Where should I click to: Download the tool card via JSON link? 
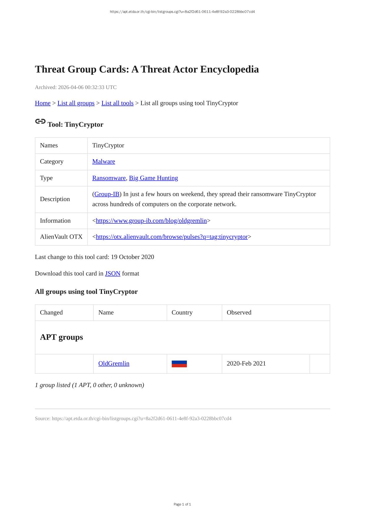click(x=113, y=274)
